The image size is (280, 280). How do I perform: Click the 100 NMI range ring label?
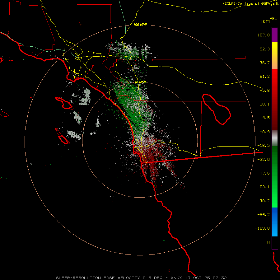[140, 25]
